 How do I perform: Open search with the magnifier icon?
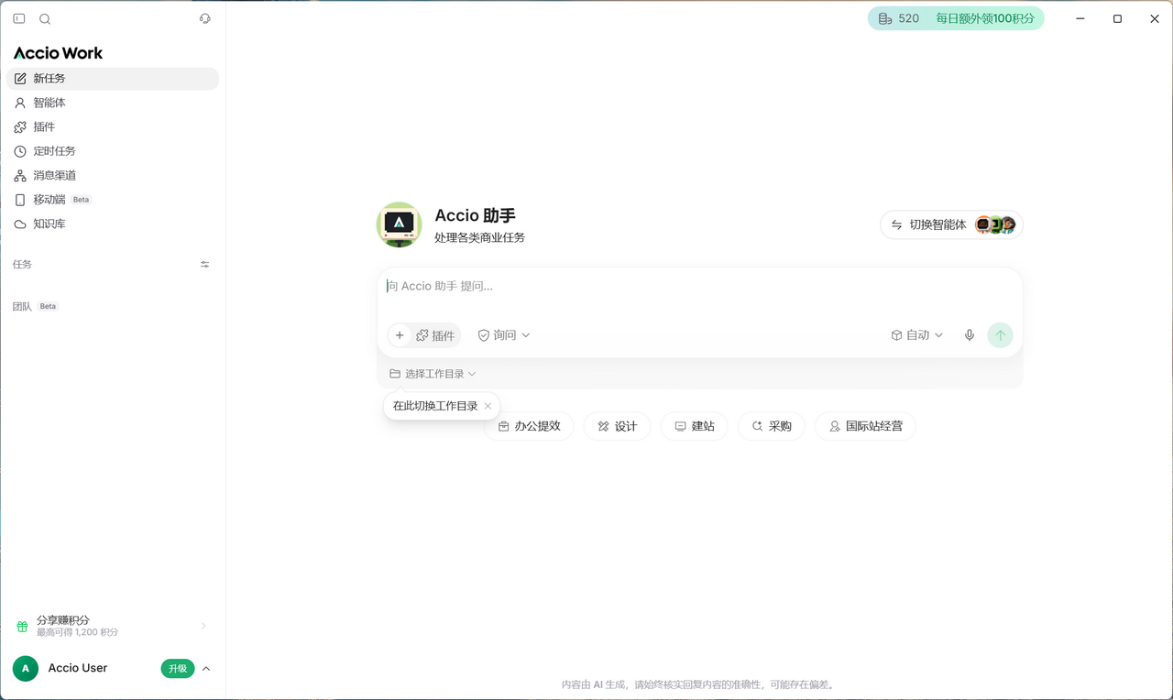[x=45, y=18]
